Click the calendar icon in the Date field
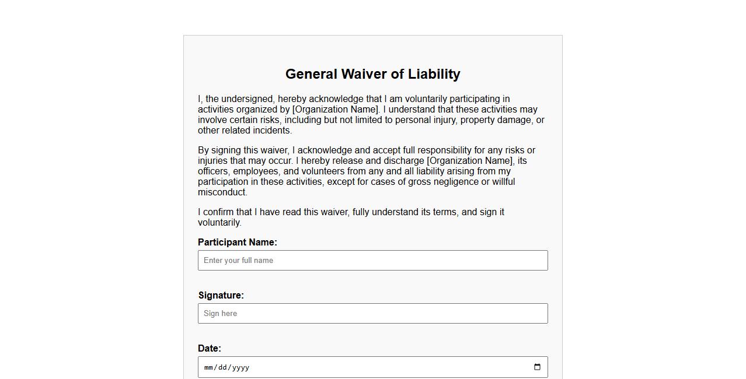The height and width of the screenshot is (379, 746). 536,367
